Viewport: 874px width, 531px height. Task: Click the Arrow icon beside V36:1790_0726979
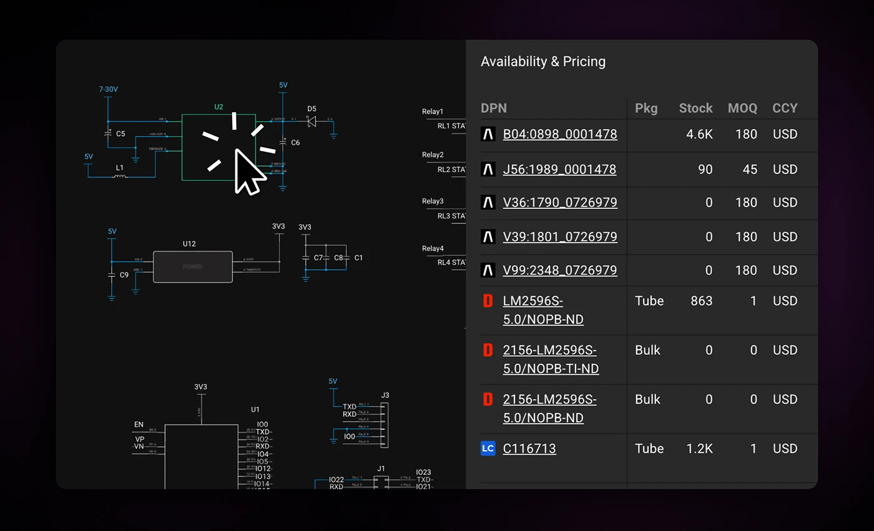pyautogui.click(x=489, y=202)
